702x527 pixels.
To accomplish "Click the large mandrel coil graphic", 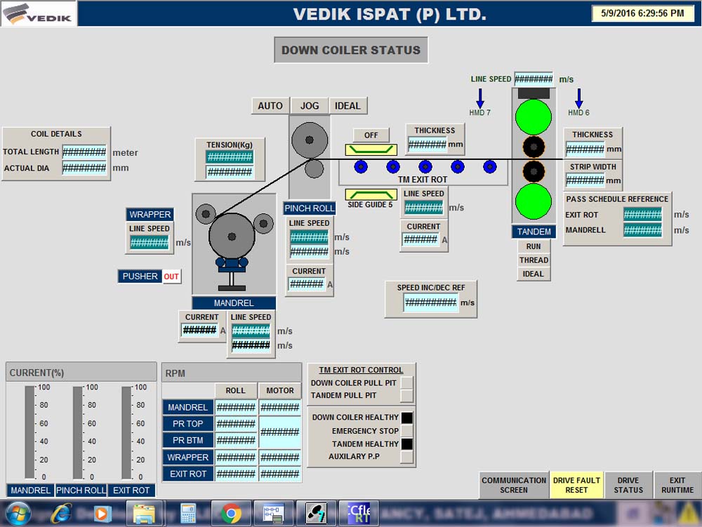I will point(232,236).
